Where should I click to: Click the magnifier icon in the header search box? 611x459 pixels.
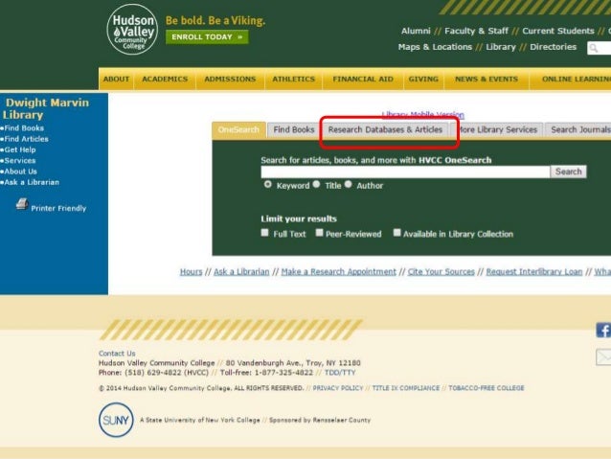pyautogui.click(x=594, y=48)
